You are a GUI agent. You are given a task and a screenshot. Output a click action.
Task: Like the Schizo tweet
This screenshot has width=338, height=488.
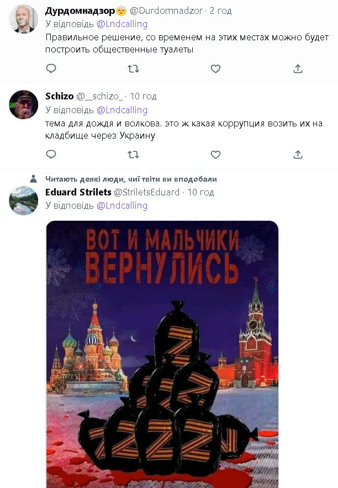[x=215, y=154]
